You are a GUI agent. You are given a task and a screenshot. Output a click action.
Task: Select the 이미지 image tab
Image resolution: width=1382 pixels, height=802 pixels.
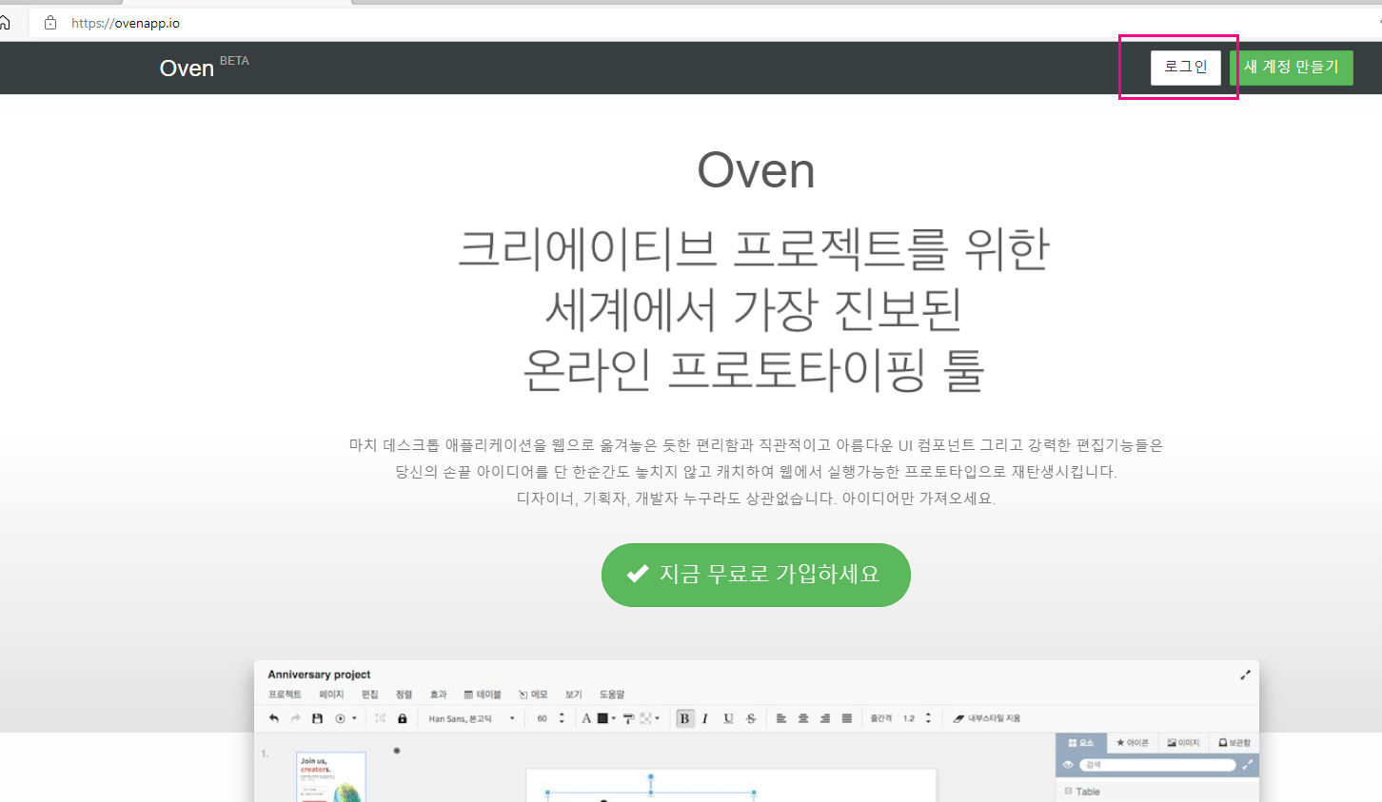(1183, 743)
